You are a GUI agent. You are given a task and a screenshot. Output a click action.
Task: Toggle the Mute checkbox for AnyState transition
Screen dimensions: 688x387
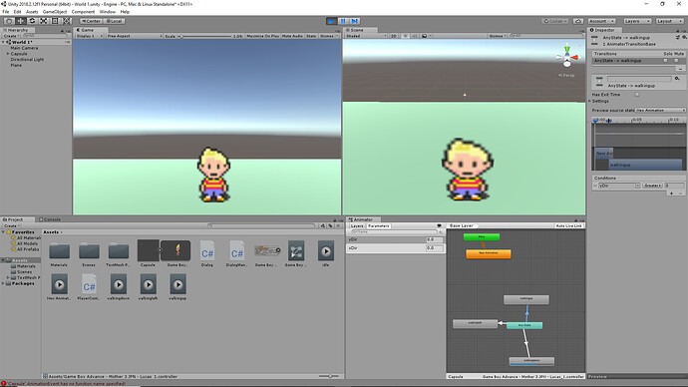(x=677, y=61)
